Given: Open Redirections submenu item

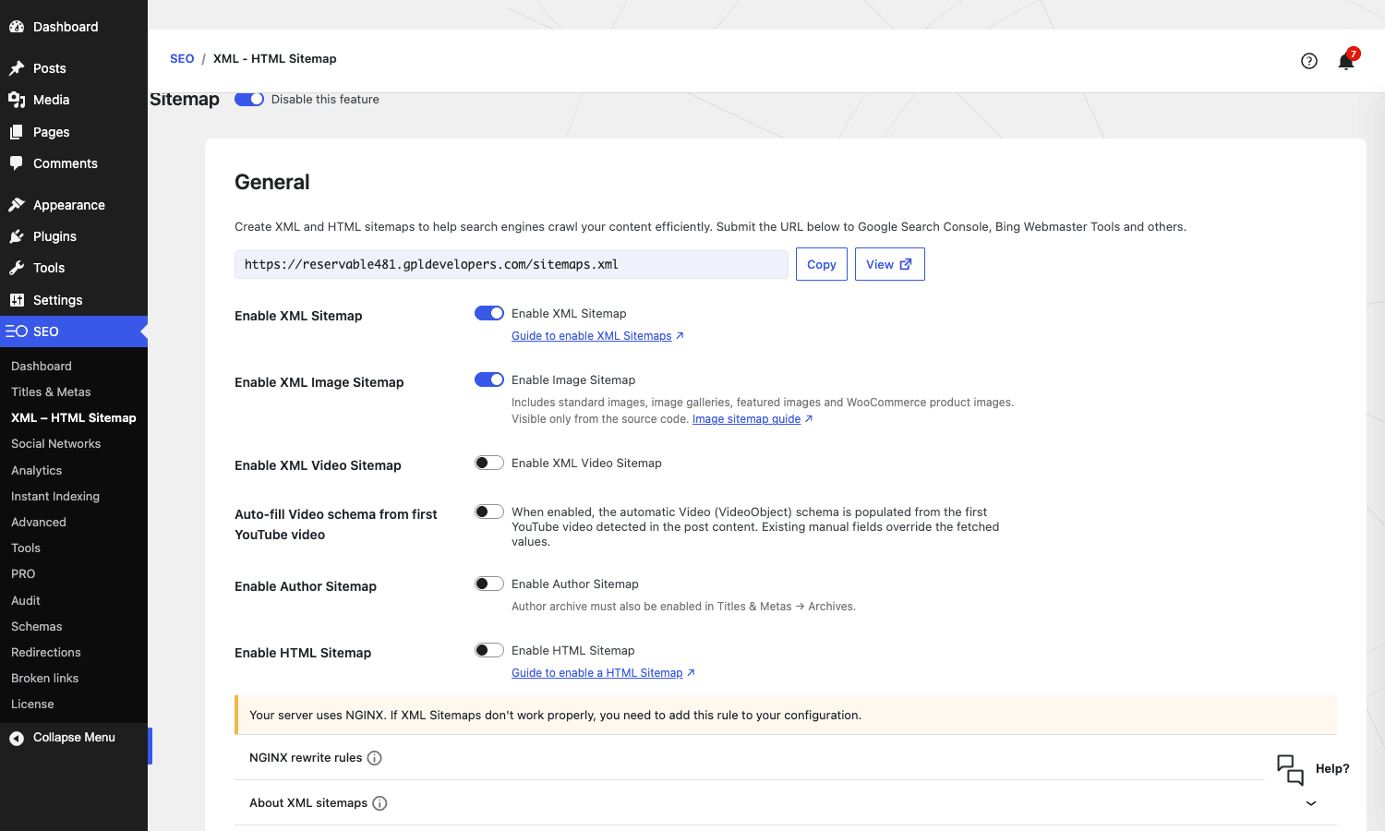Looking at the screenshot, I should point(46,653).
